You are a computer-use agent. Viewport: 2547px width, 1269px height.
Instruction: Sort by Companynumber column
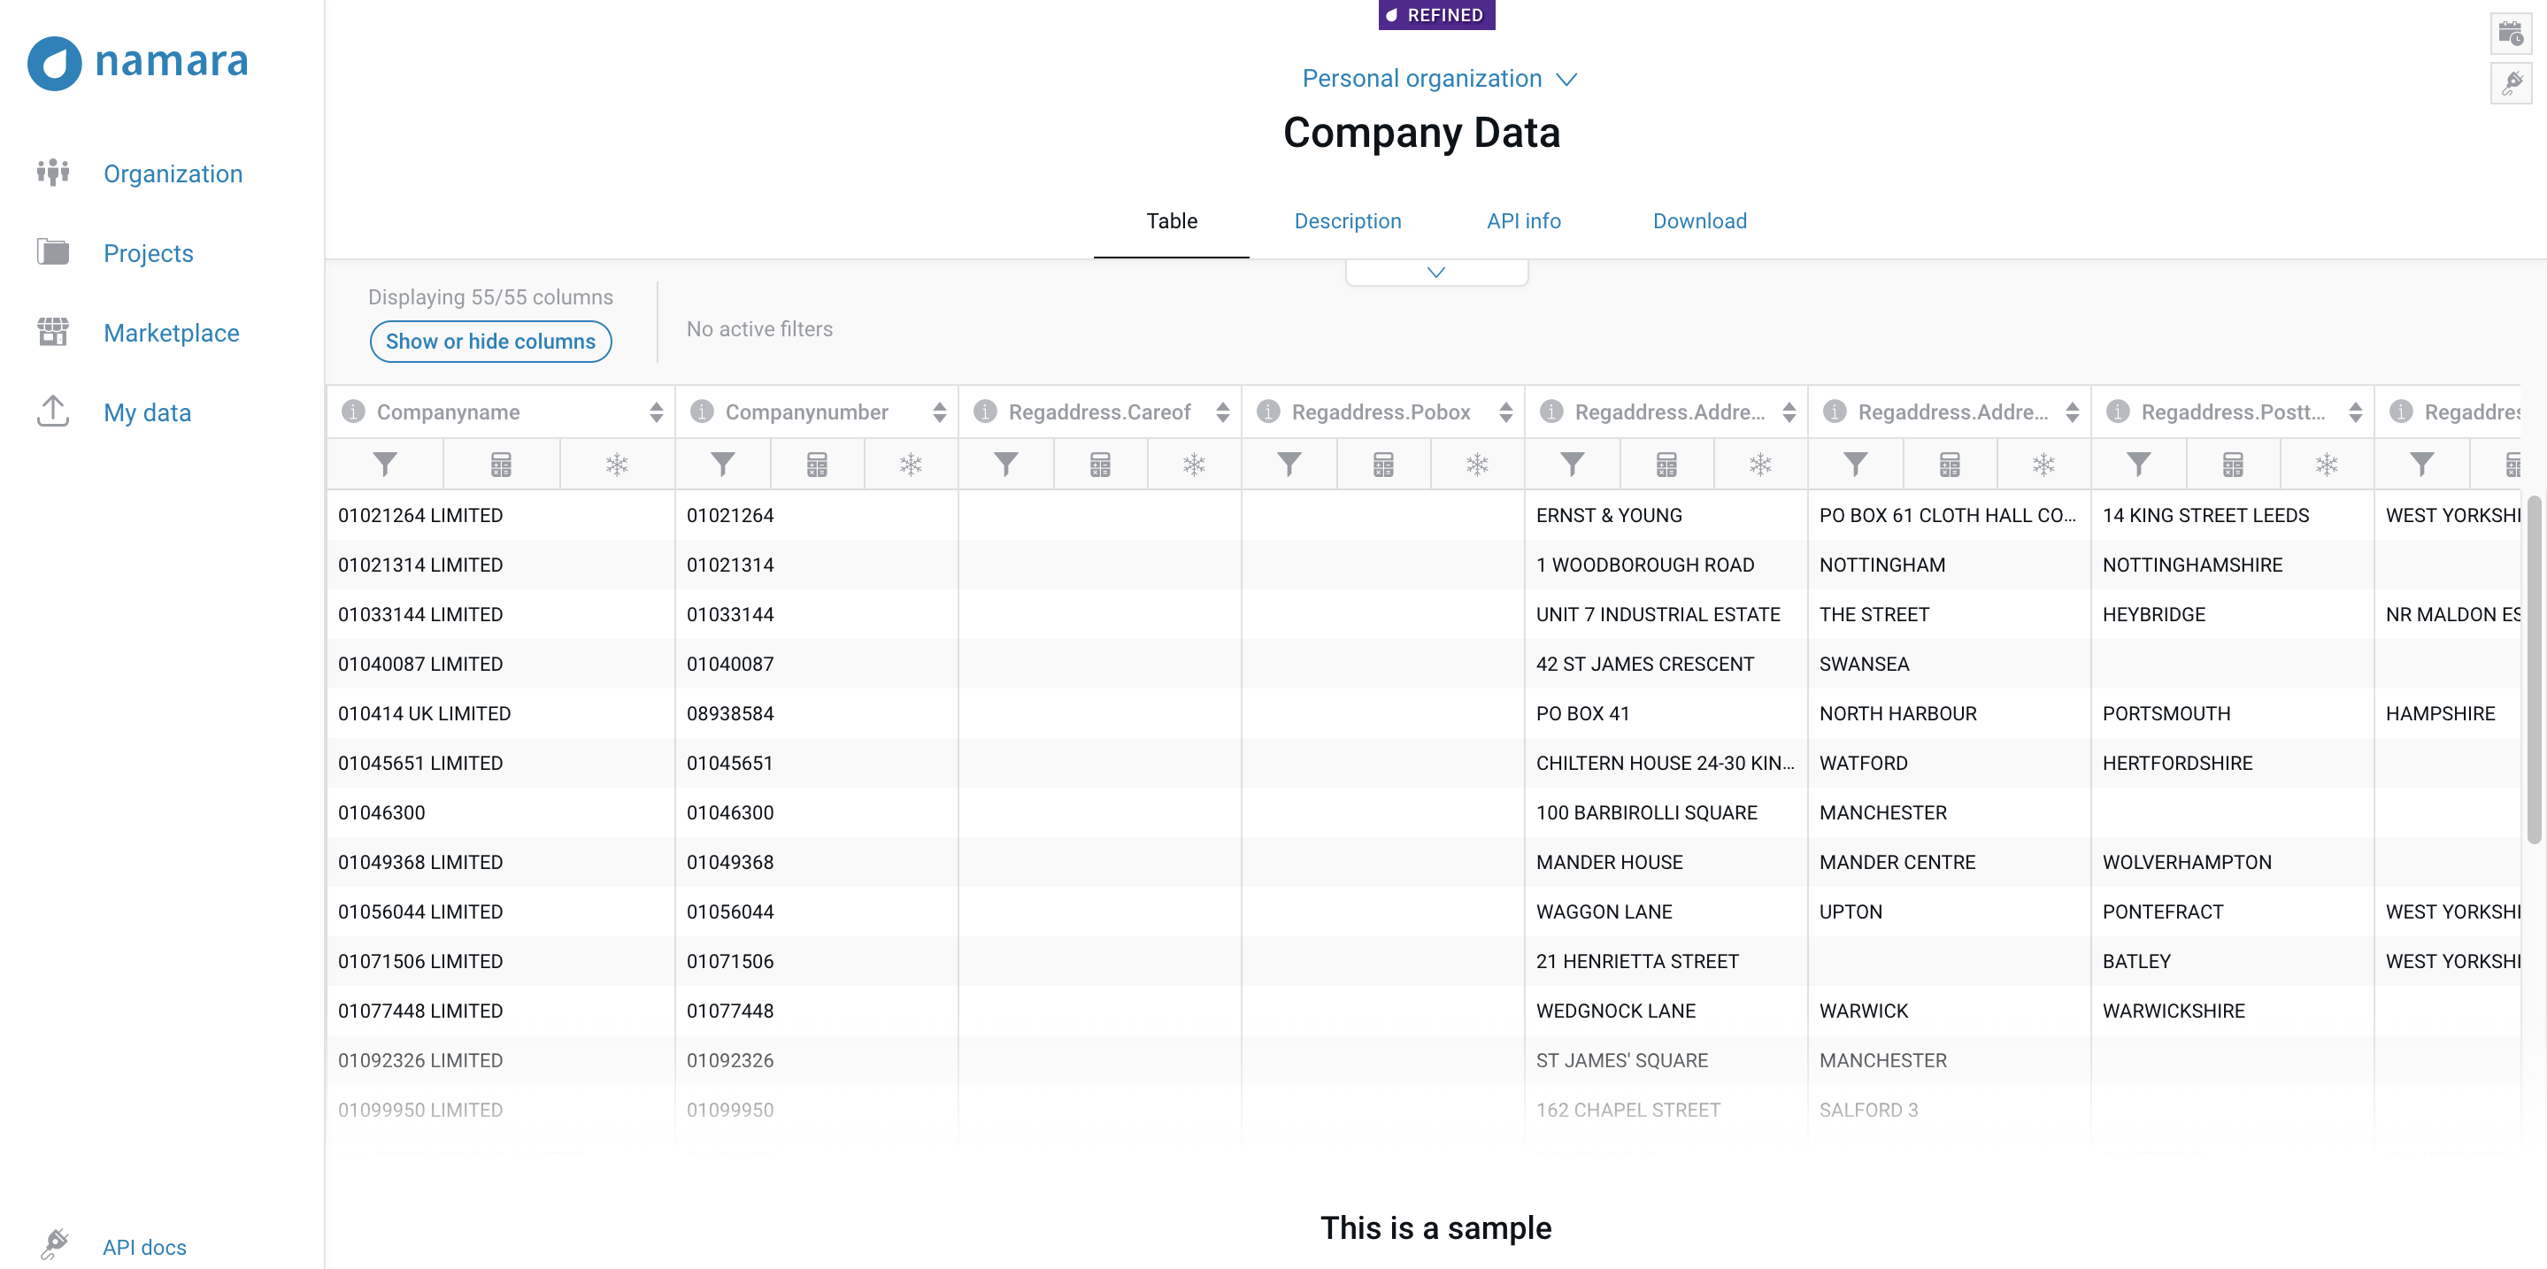click(x=938, y=413)
